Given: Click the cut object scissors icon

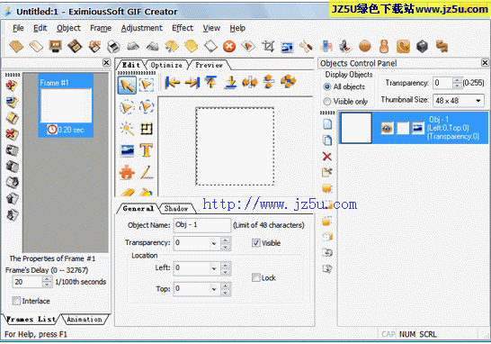Looking at the screenshot, I should pos(327,172).
